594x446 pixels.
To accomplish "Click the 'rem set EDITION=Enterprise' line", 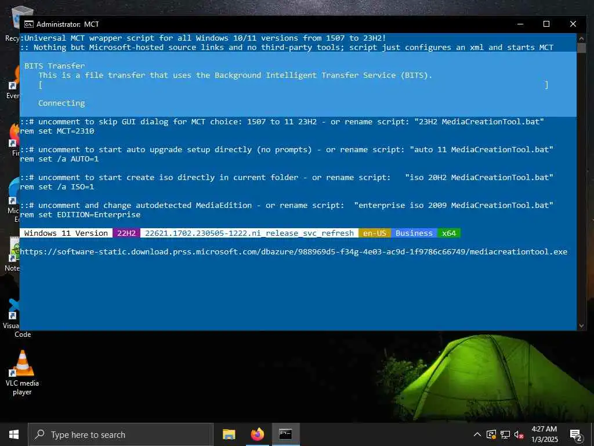I will pyautogui.click(x=80, y=215).
